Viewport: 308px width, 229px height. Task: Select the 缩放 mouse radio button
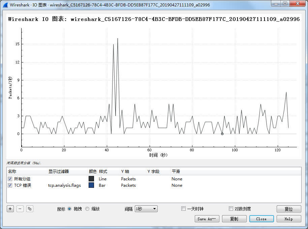(x=87, y=209)
